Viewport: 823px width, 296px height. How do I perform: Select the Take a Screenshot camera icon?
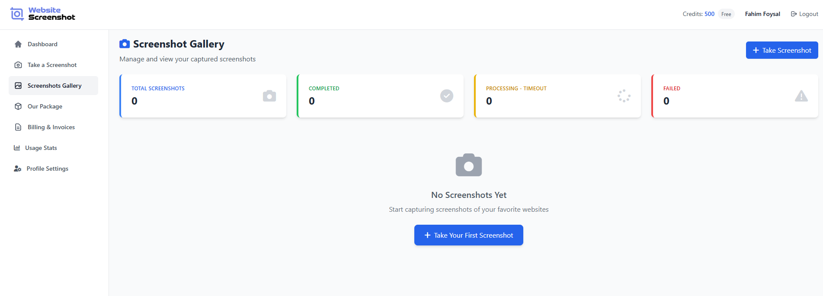click(18, 65)
